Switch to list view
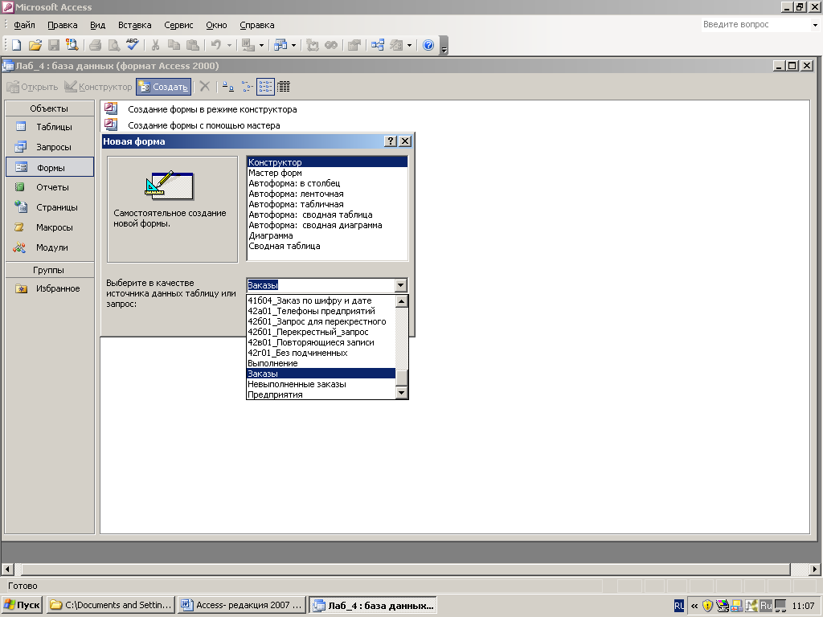Viewport: 823px width, 617px height. point(265,87)
